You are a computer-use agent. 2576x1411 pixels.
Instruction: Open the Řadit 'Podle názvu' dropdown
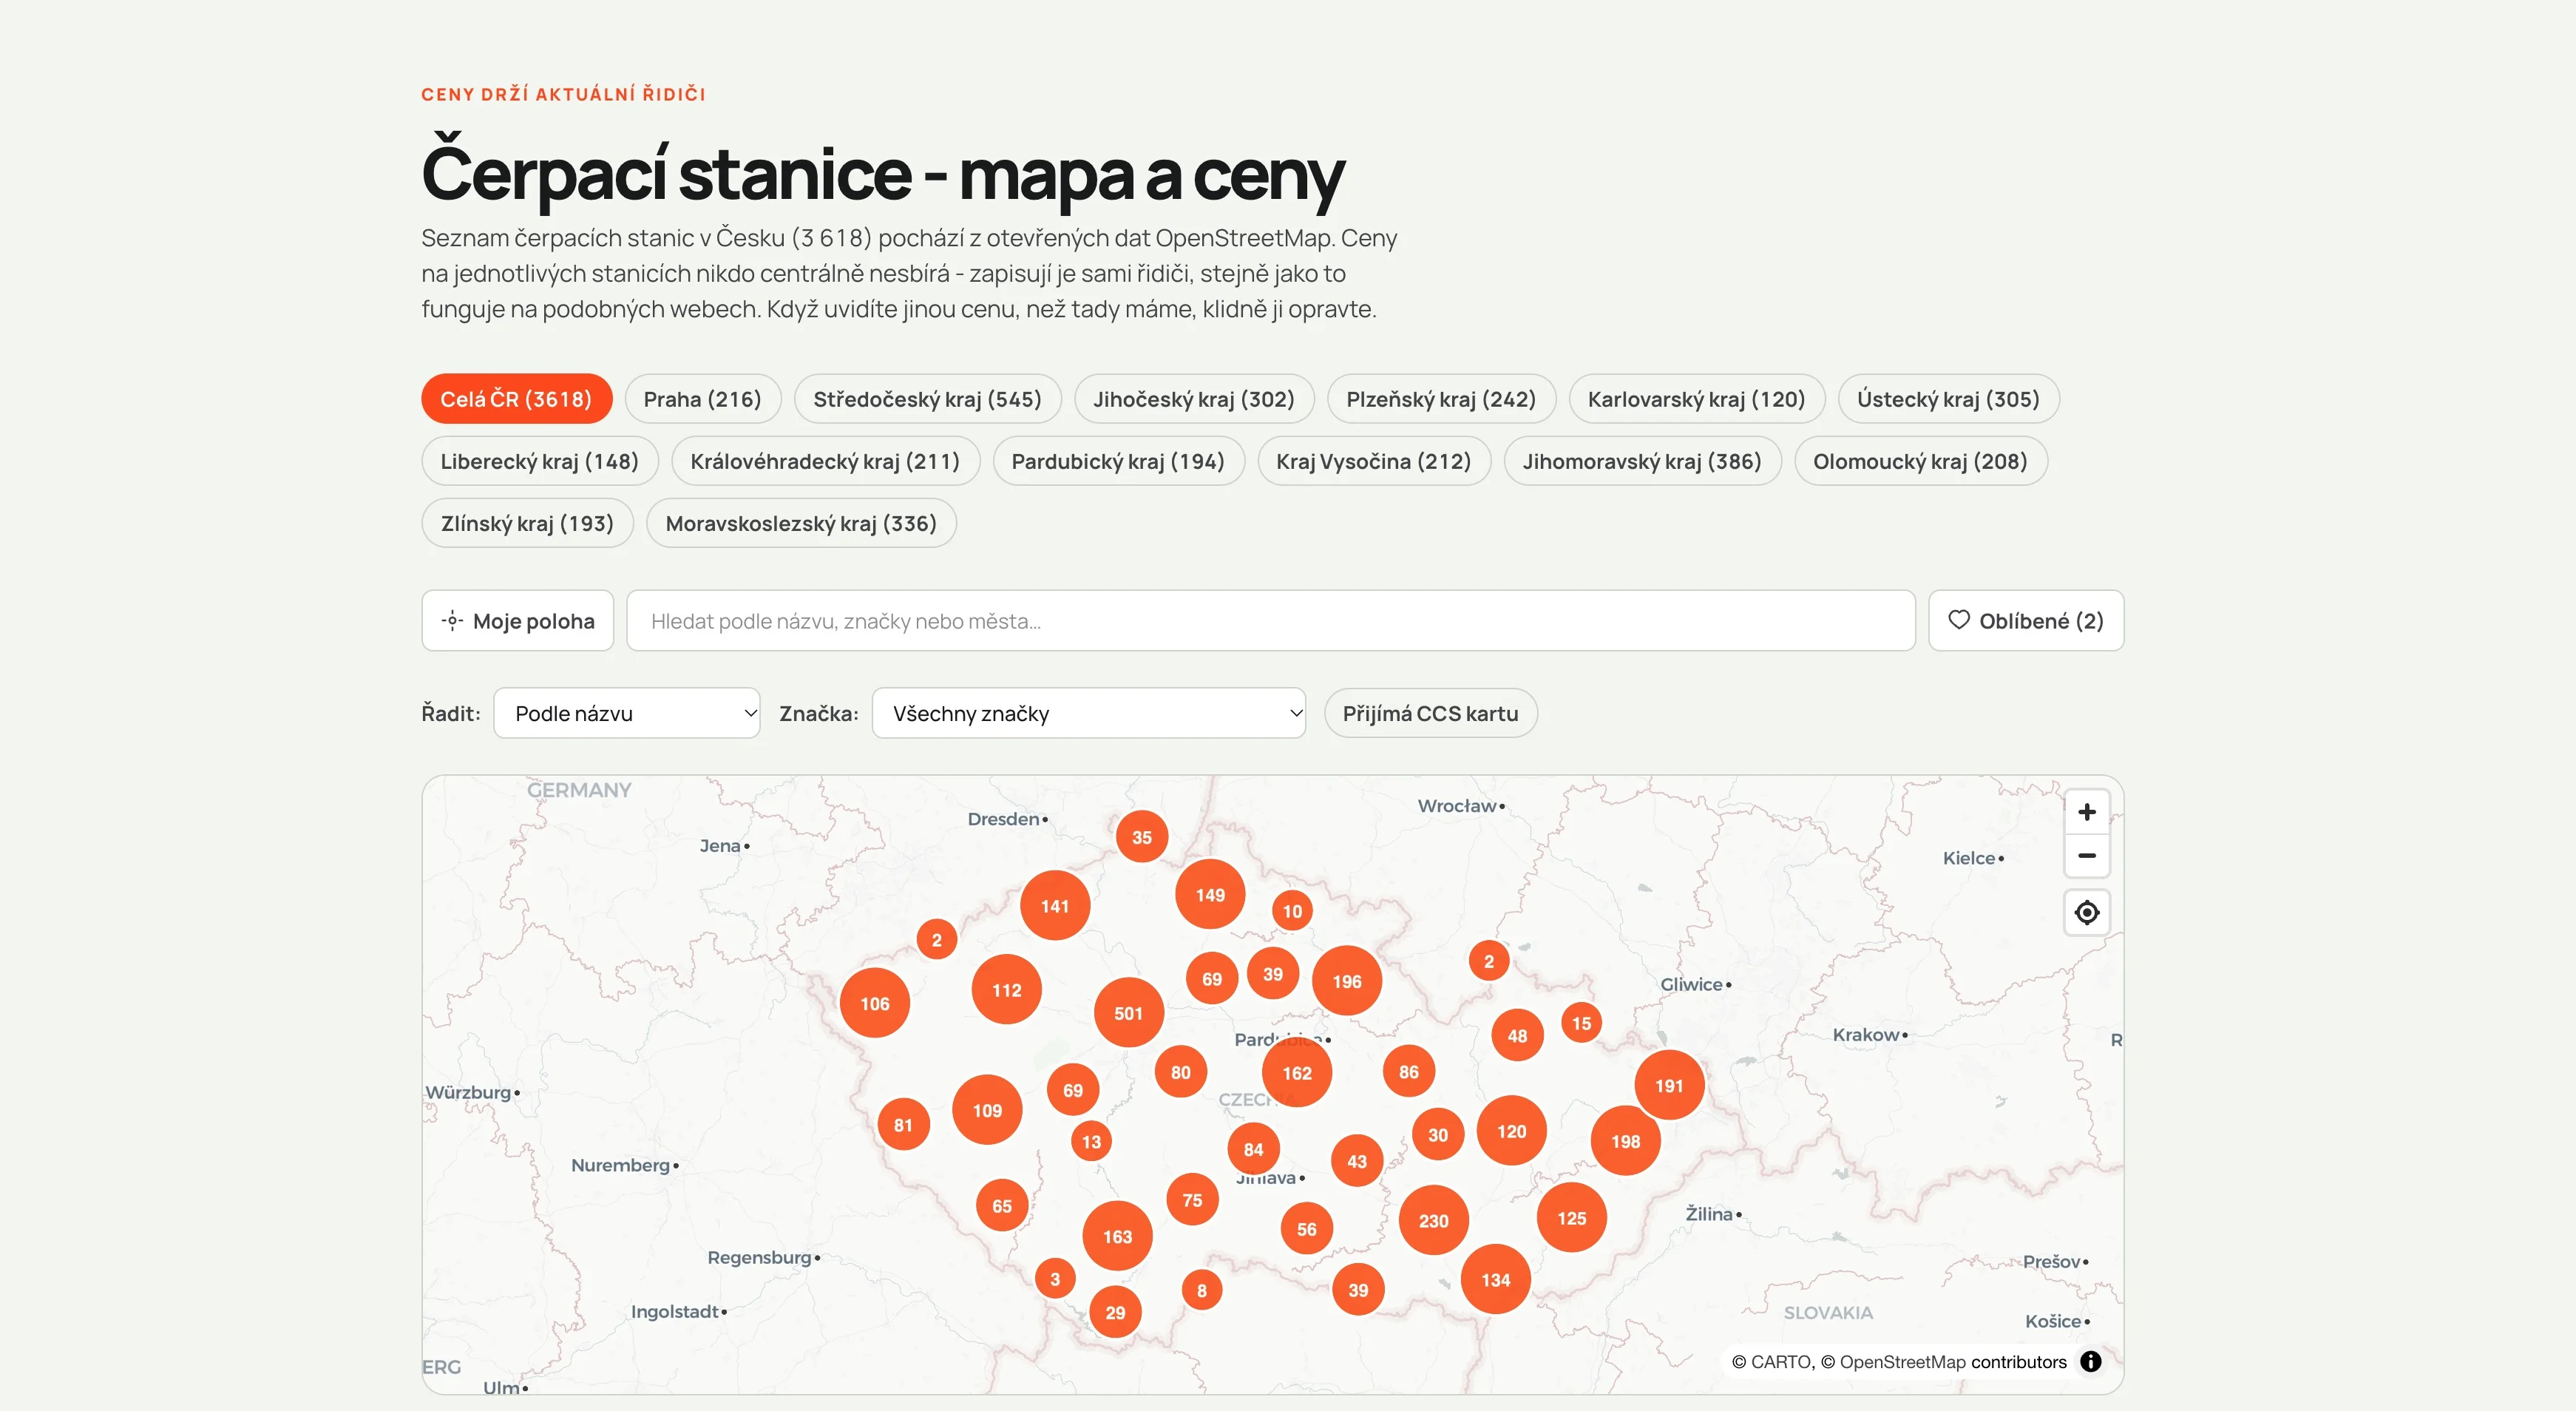pos(627,713)
